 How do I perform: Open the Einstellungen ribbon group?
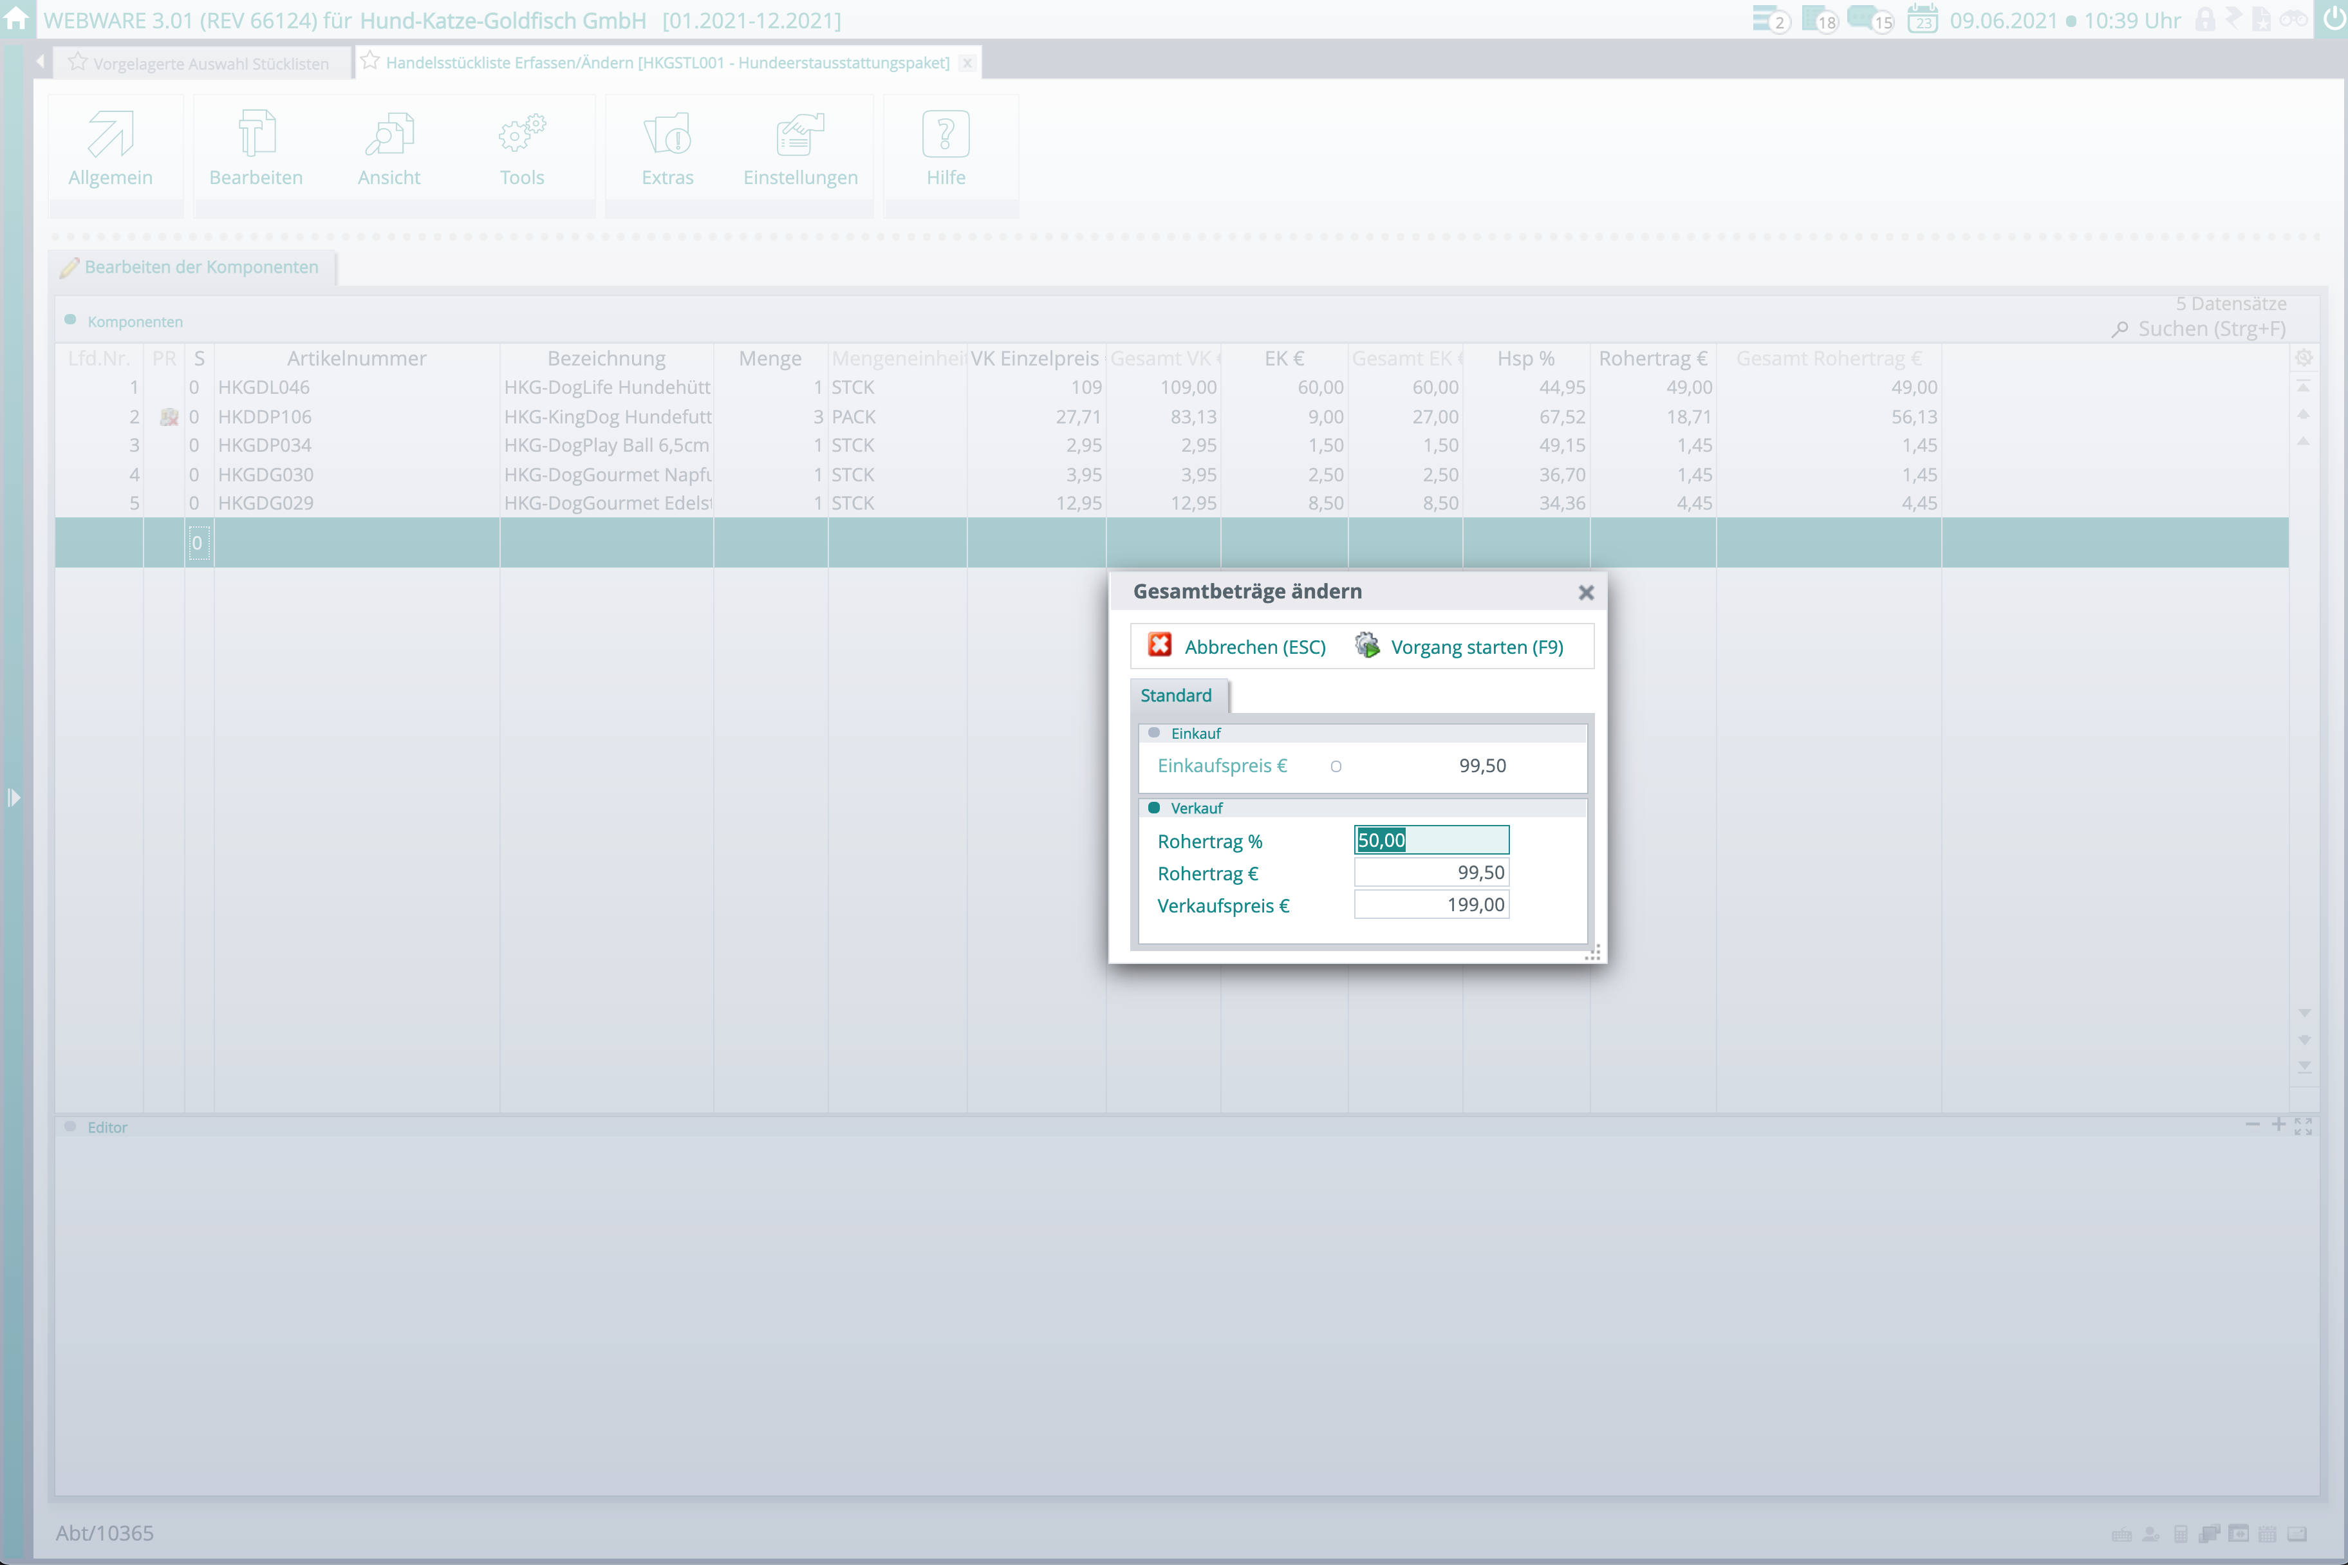(799, 148)
